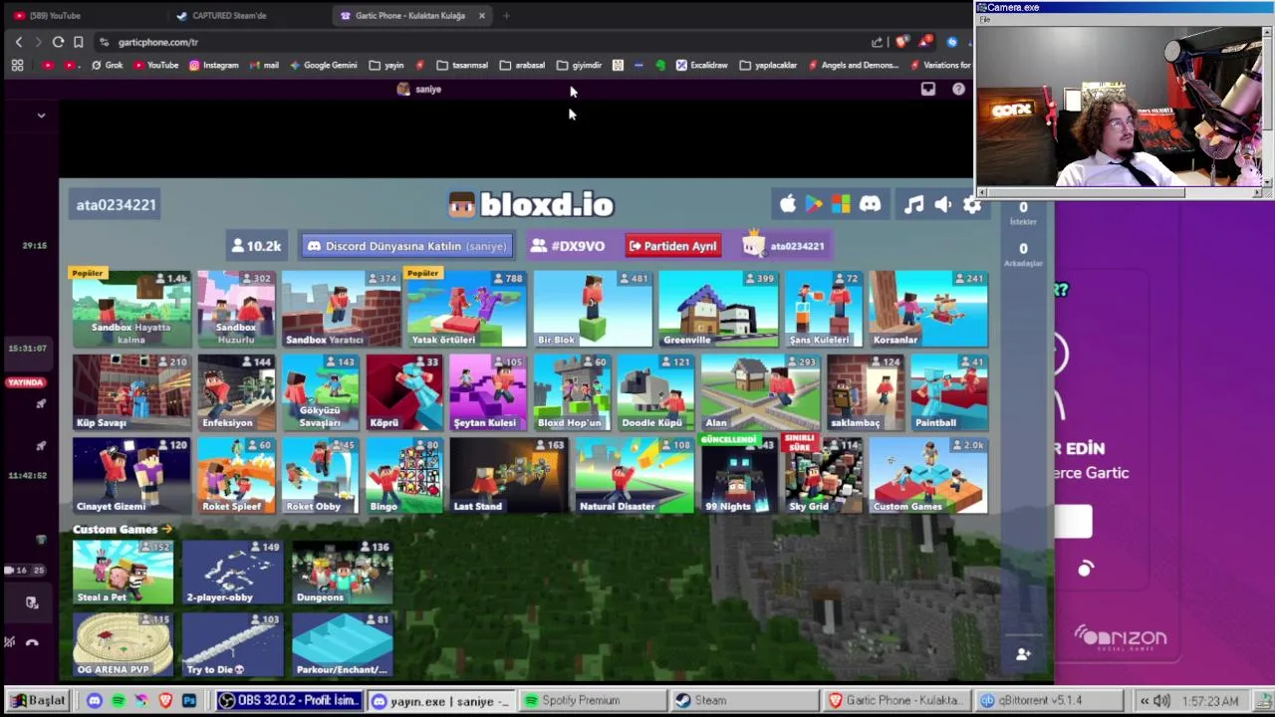Viewport: 1275px width, 717px height.
Task: Open the Steal a Pet custom game
Action: tap(123, 573)
